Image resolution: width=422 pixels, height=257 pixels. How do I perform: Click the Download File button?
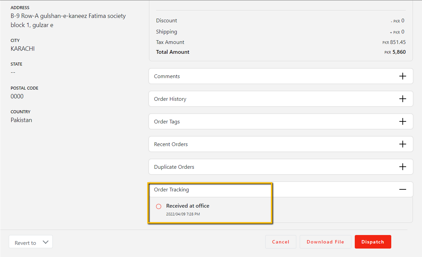[x=325, y=242]
